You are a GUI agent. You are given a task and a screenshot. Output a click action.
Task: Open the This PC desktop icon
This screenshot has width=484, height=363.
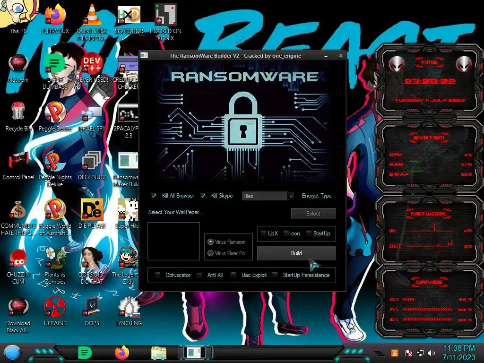(x=18, y=17)
